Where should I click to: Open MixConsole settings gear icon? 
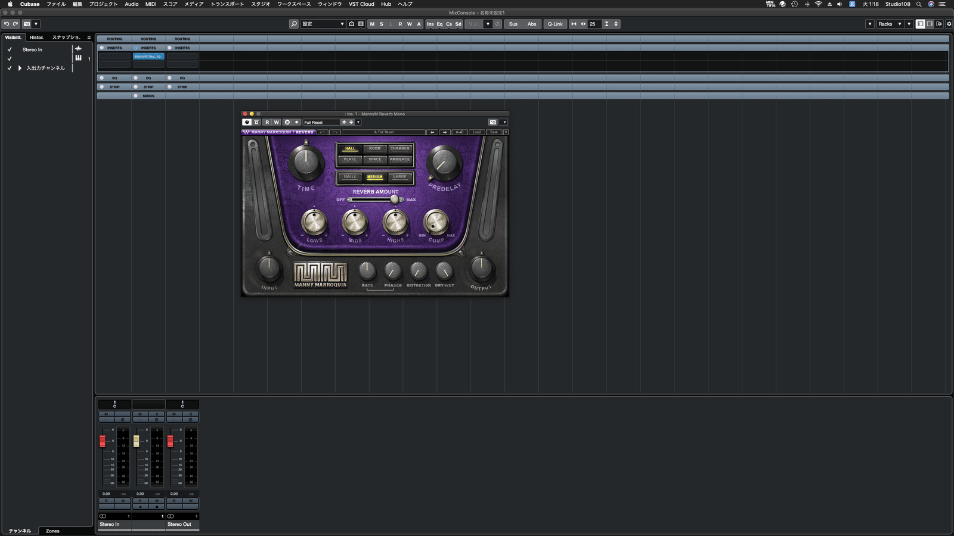(x=949, y=24)
